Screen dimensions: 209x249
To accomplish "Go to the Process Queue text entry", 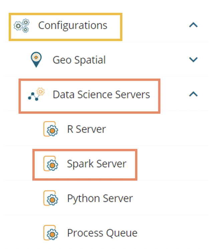I will click(102, 233).
